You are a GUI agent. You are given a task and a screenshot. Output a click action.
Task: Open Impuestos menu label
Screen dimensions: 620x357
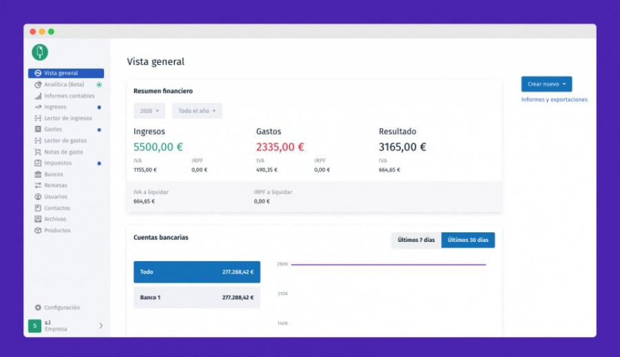[x=58, y=163]
